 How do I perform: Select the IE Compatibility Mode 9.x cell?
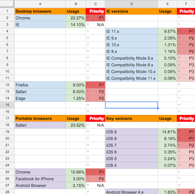[131, 58]
